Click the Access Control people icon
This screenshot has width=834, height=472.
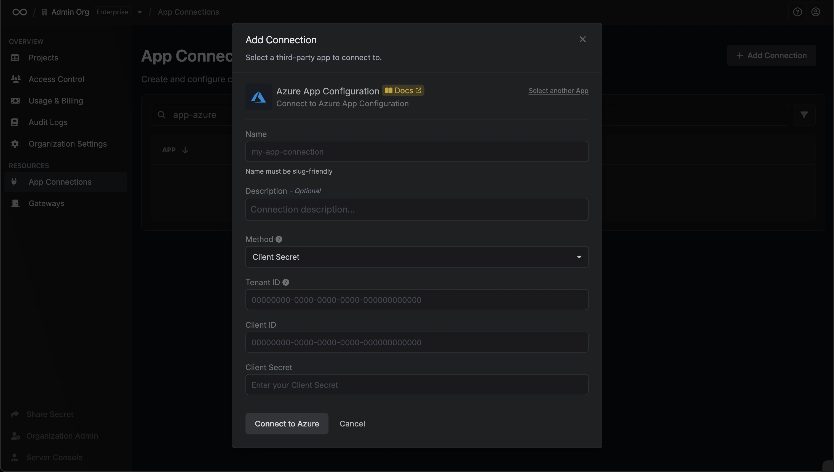click(15, 79)
